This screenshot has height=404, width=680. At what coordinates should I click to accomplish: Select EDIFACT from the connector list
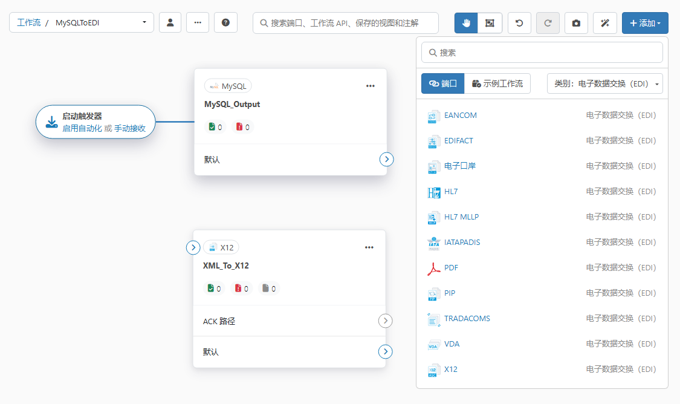pyautogui.click(x=458, y=140)
